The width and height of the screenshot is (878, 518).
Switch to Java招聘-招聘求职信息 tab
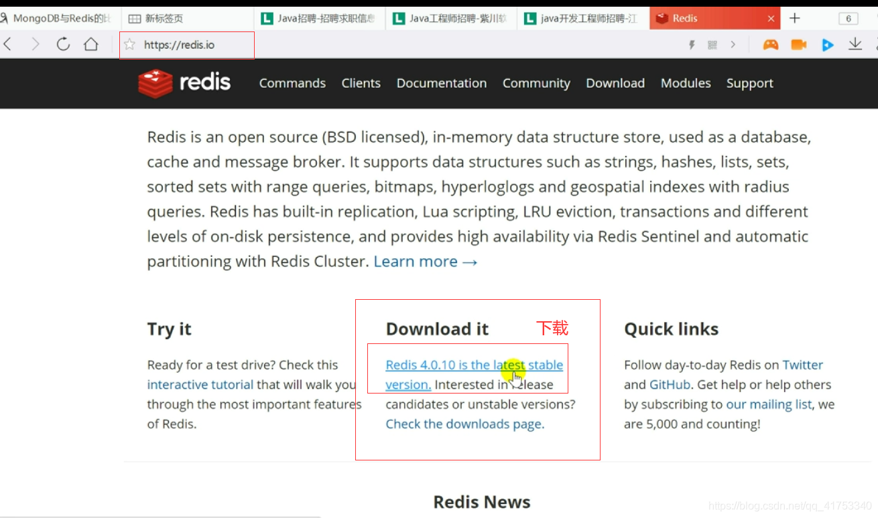tap(320, 19)
